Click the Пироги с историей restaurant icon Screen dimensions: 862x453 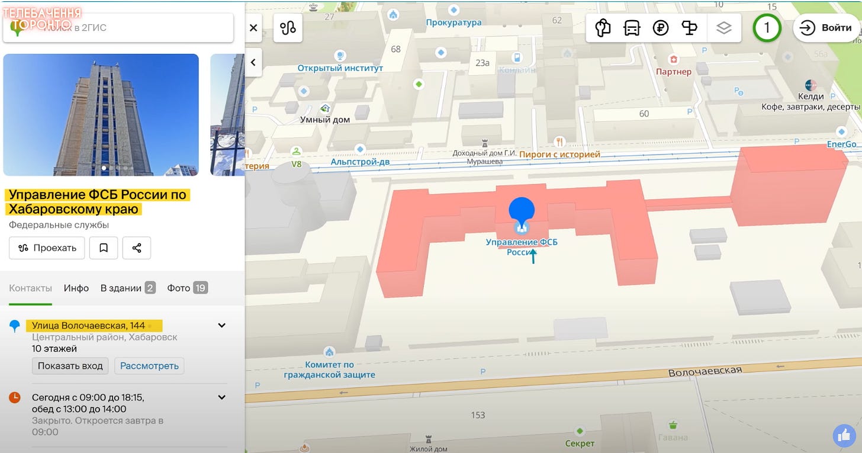point(559,142)
